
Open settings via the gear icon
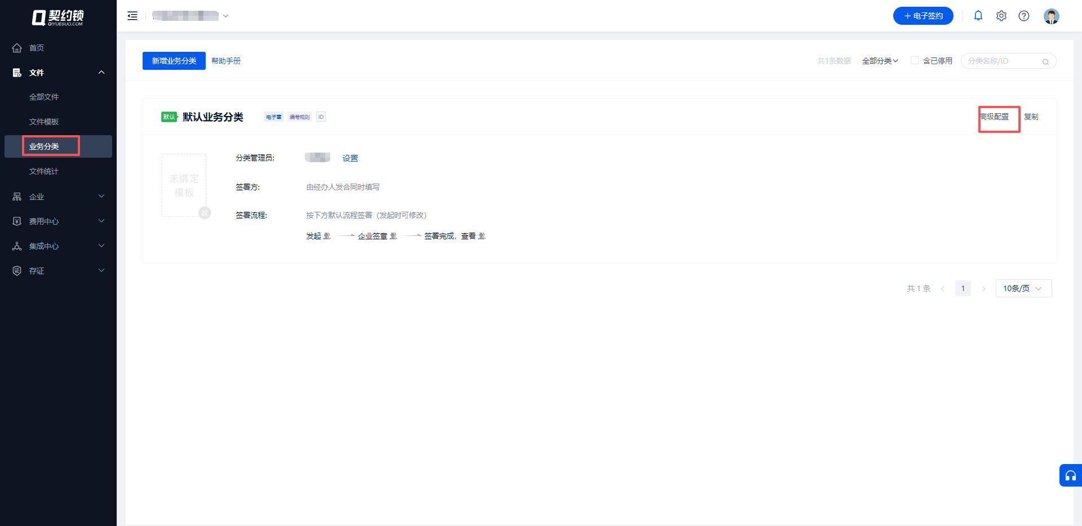pyautogui.click(x=1001, y=16)
